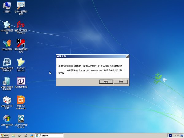Open PECMD说明 desktop shortcut
The width and height of the screenshot is (184, 138).
[x=7, y=43]
